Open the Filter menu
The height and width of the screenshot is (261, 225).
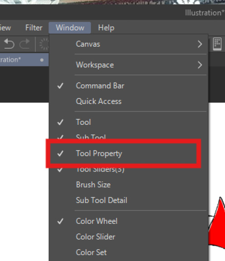(34, 28)
